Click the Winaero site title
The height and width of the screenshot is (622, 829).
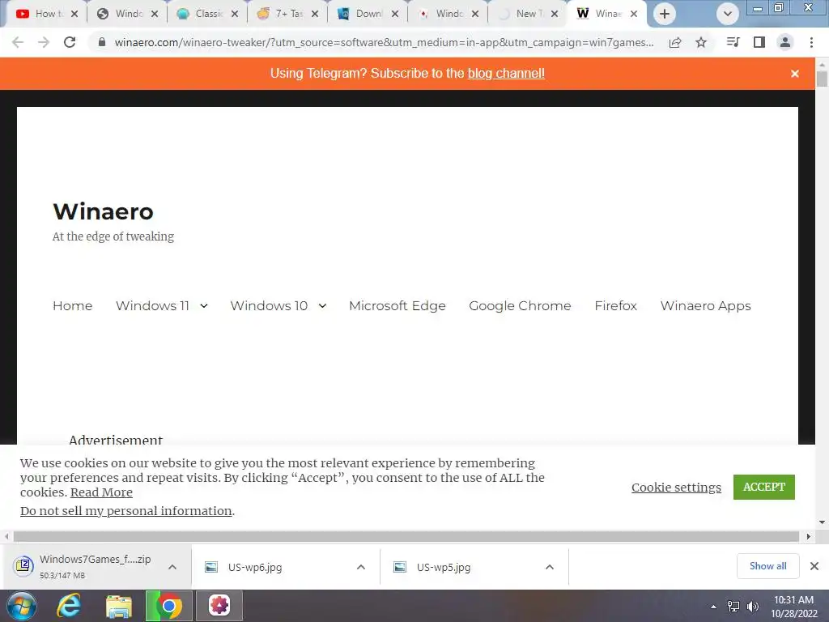coord(103,211)
